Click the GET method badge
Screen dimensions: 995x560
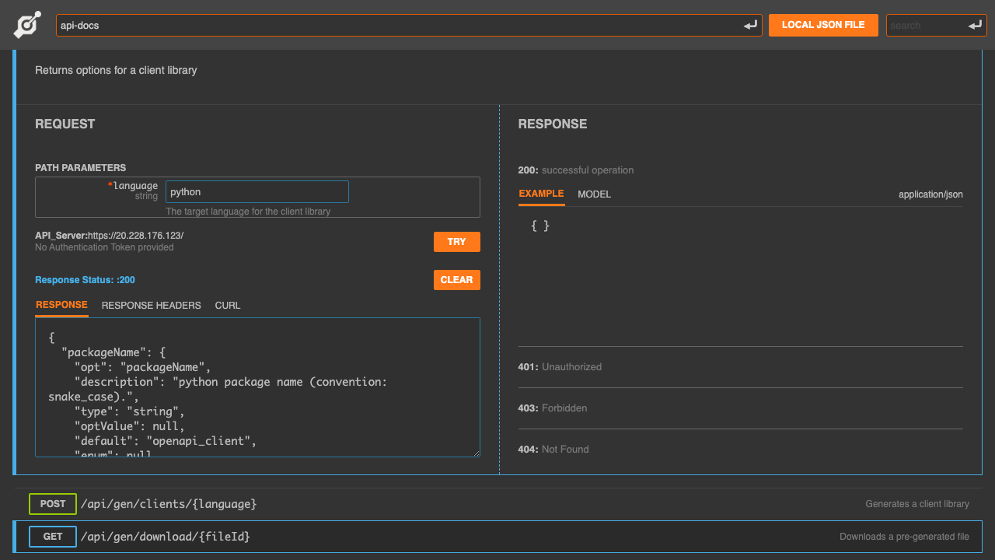pyautogui.click(x=53, y=537)
